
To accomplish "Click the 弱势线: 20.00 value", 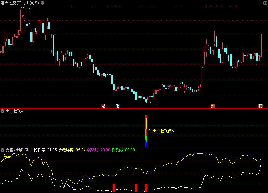I will pos(99,150).
